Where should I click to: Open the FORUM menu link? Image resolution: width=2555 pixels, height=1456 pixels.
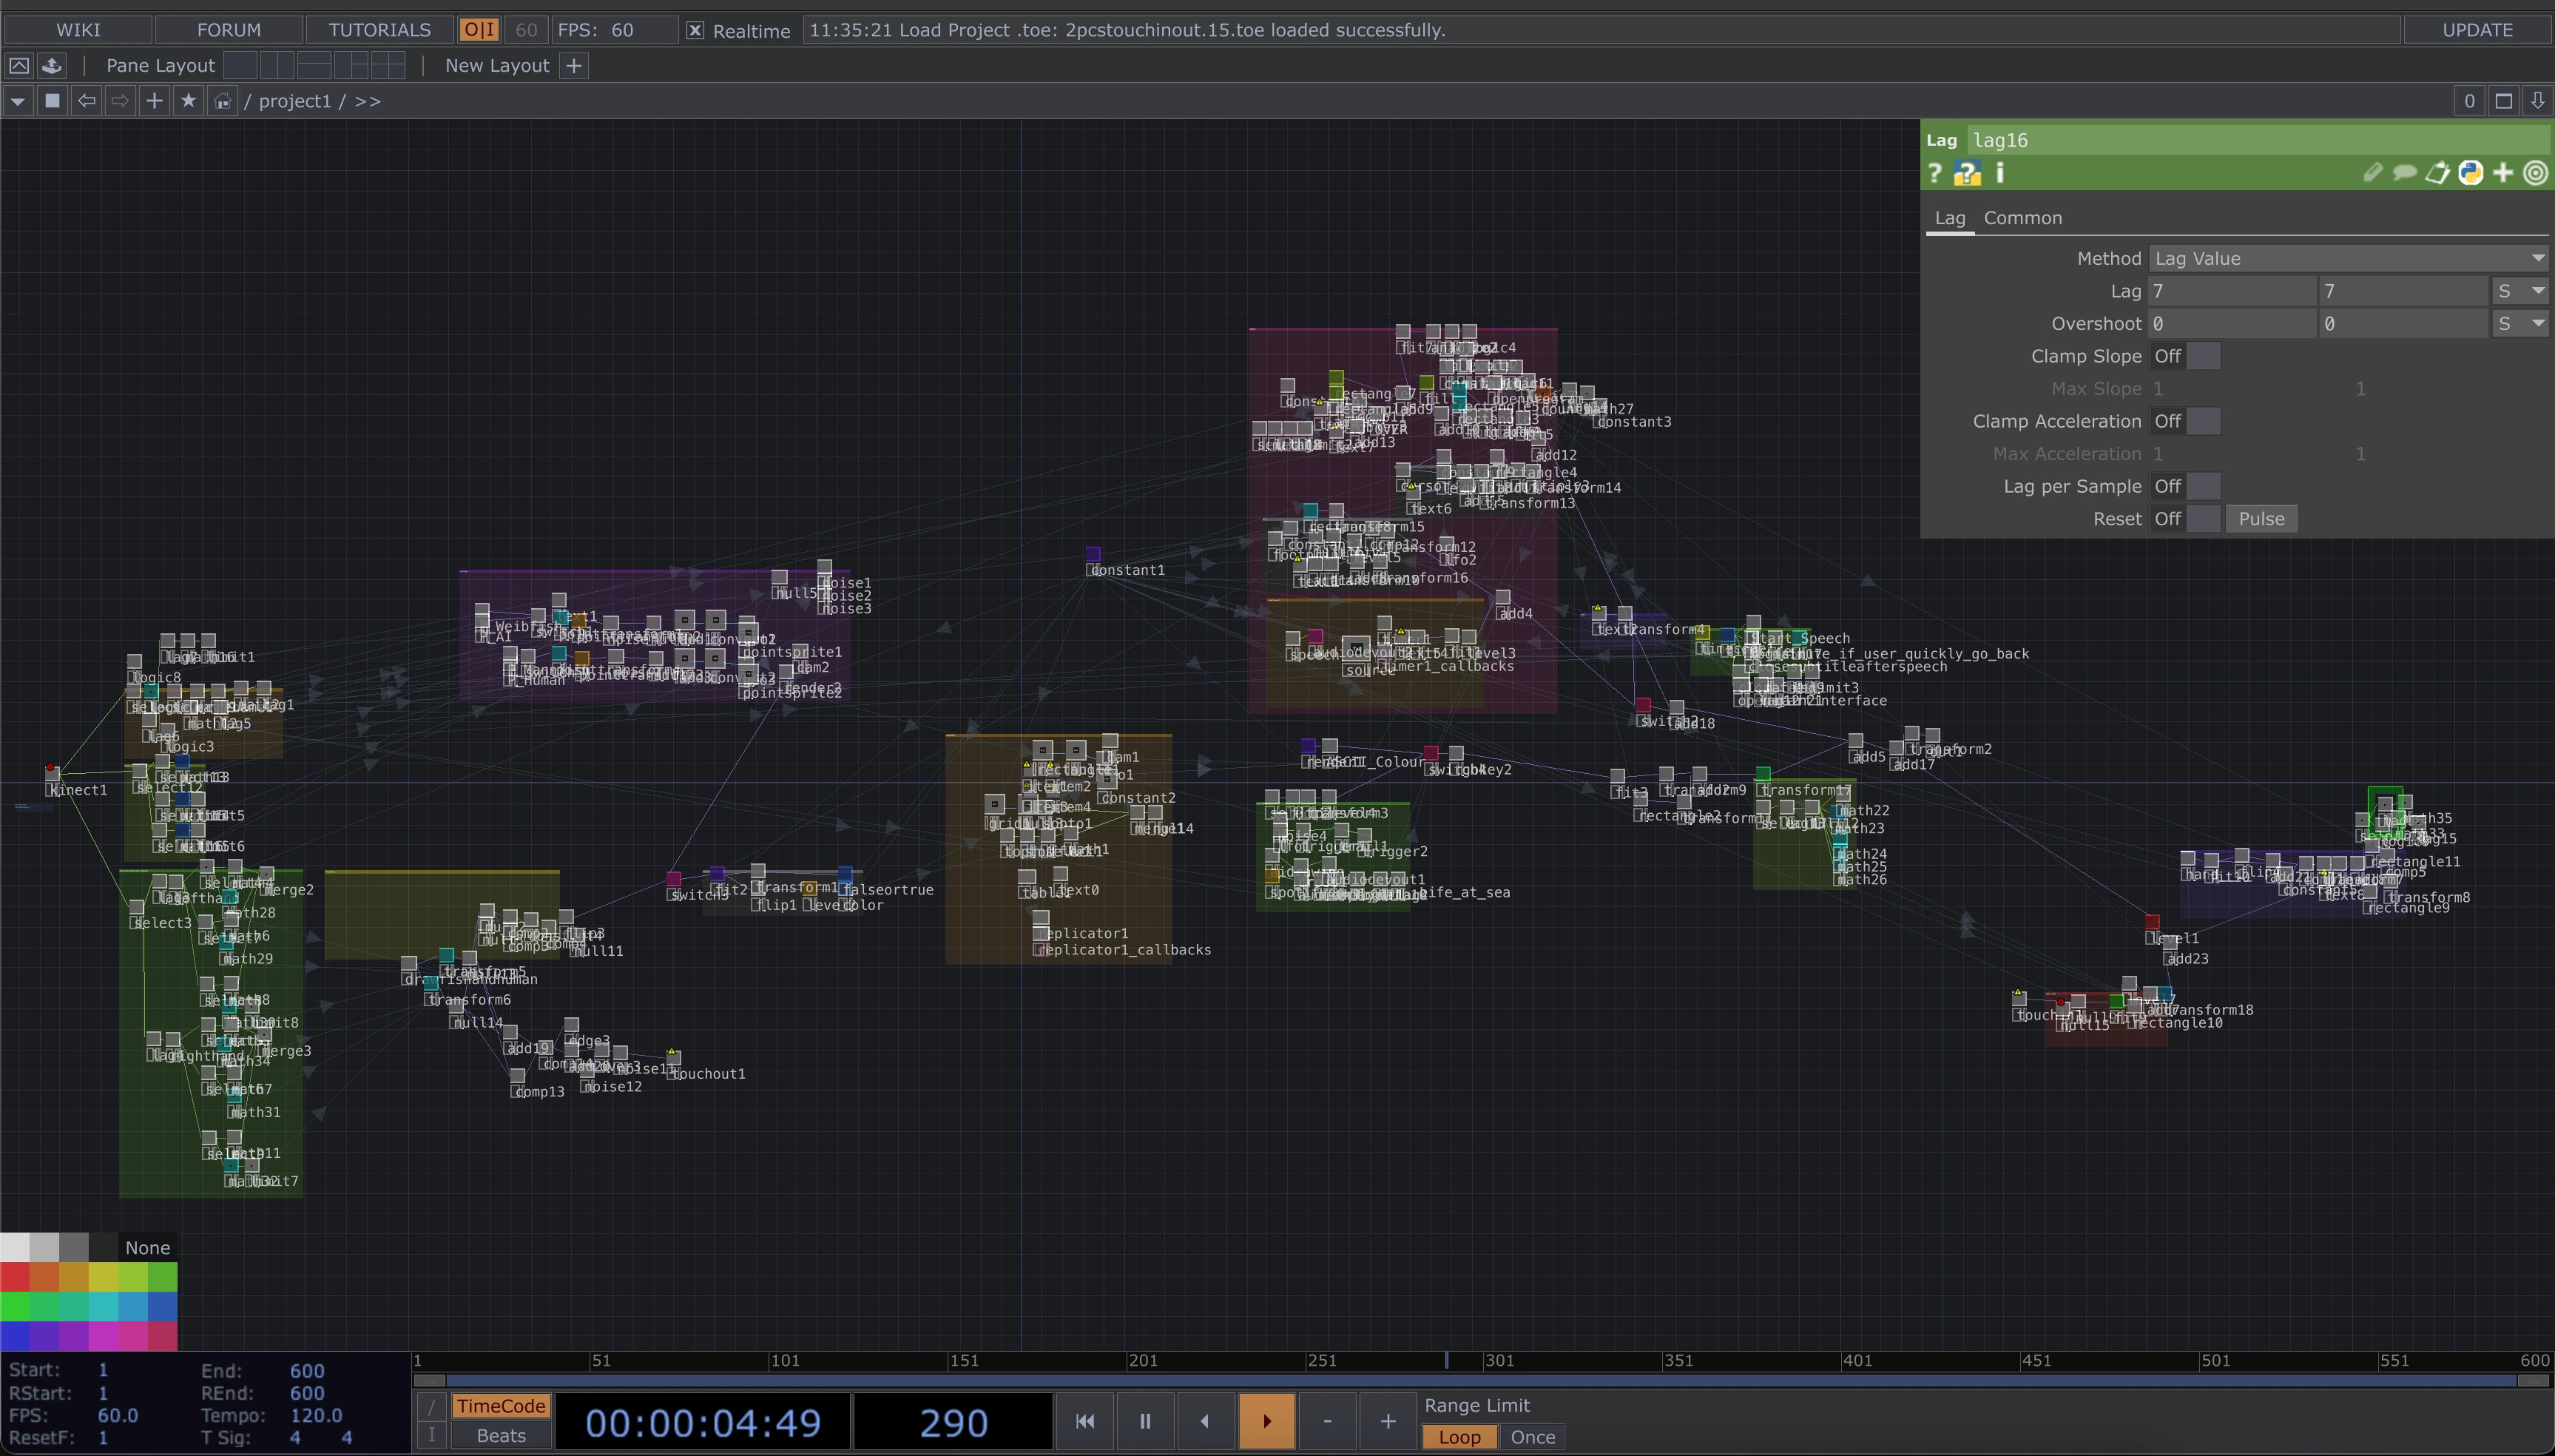coord(229,30)
